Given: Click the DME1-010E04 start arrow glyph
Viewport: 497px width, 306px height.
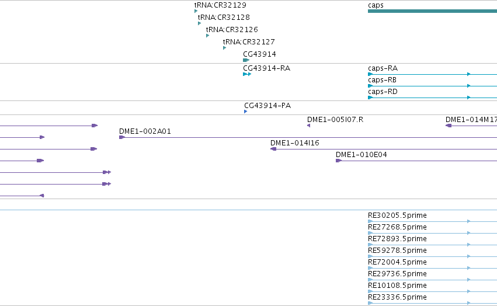Looking at the screenshot, I should [x=339, y=161].
